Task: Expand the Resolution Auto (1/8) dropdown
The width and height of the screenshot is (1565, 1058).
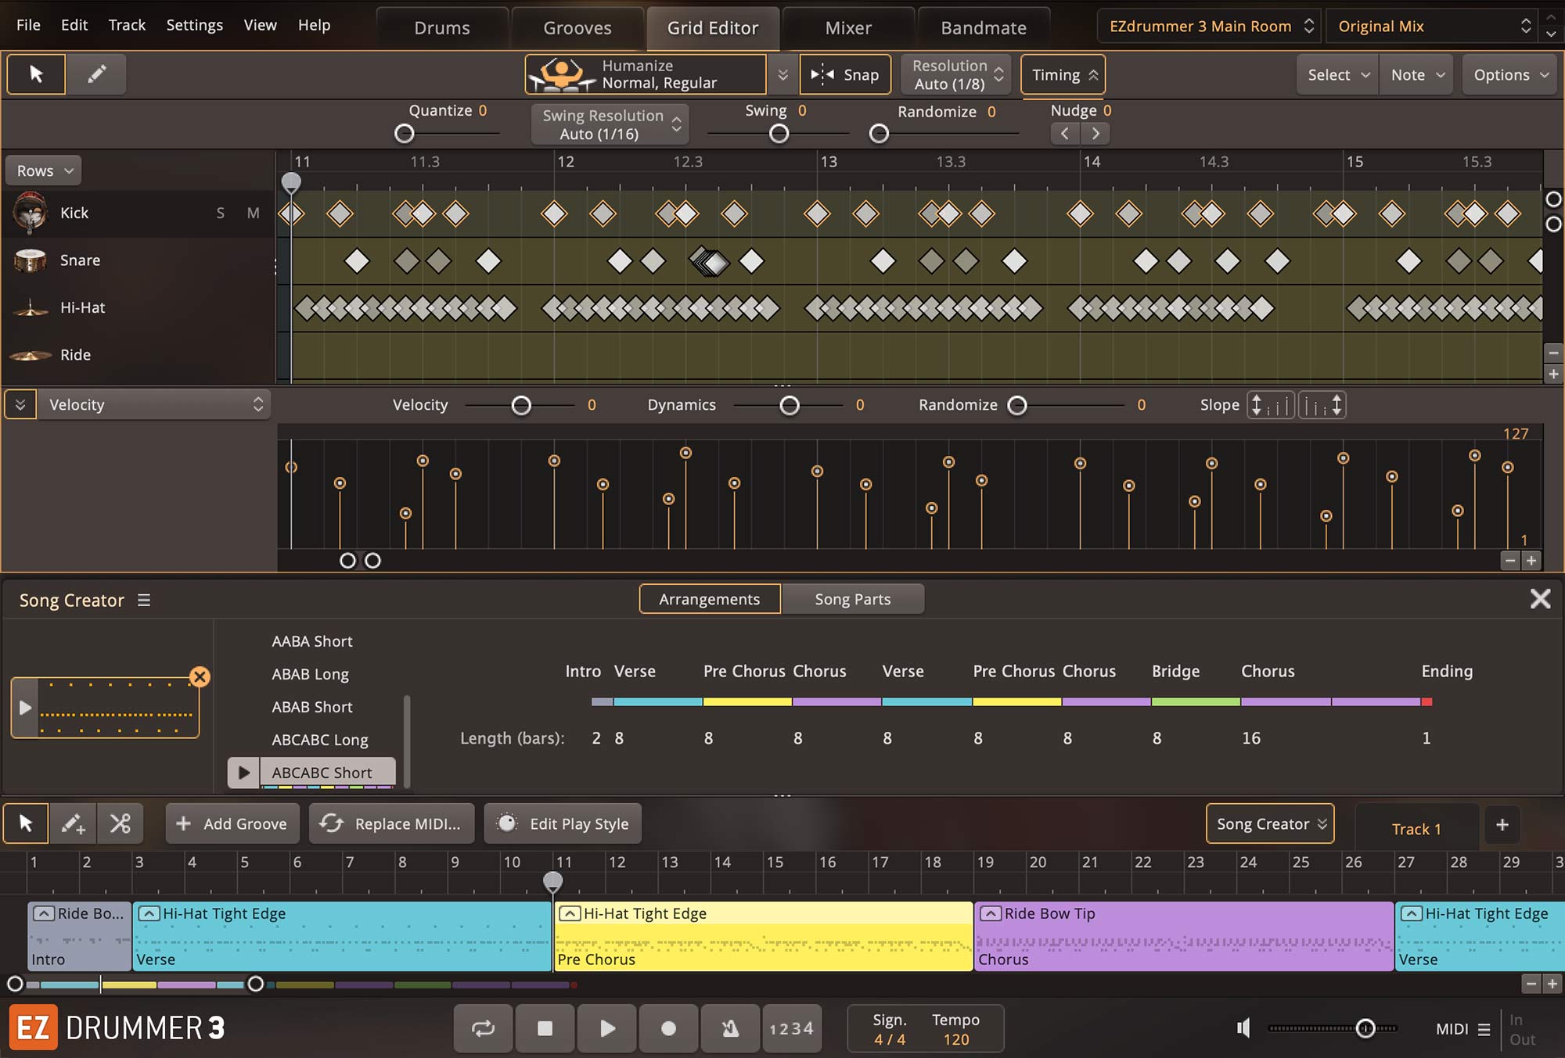Action: tap(956, 75)
